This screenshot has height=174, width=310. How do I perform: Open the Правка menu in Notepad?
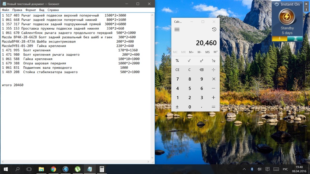click(x=17, y=10)
